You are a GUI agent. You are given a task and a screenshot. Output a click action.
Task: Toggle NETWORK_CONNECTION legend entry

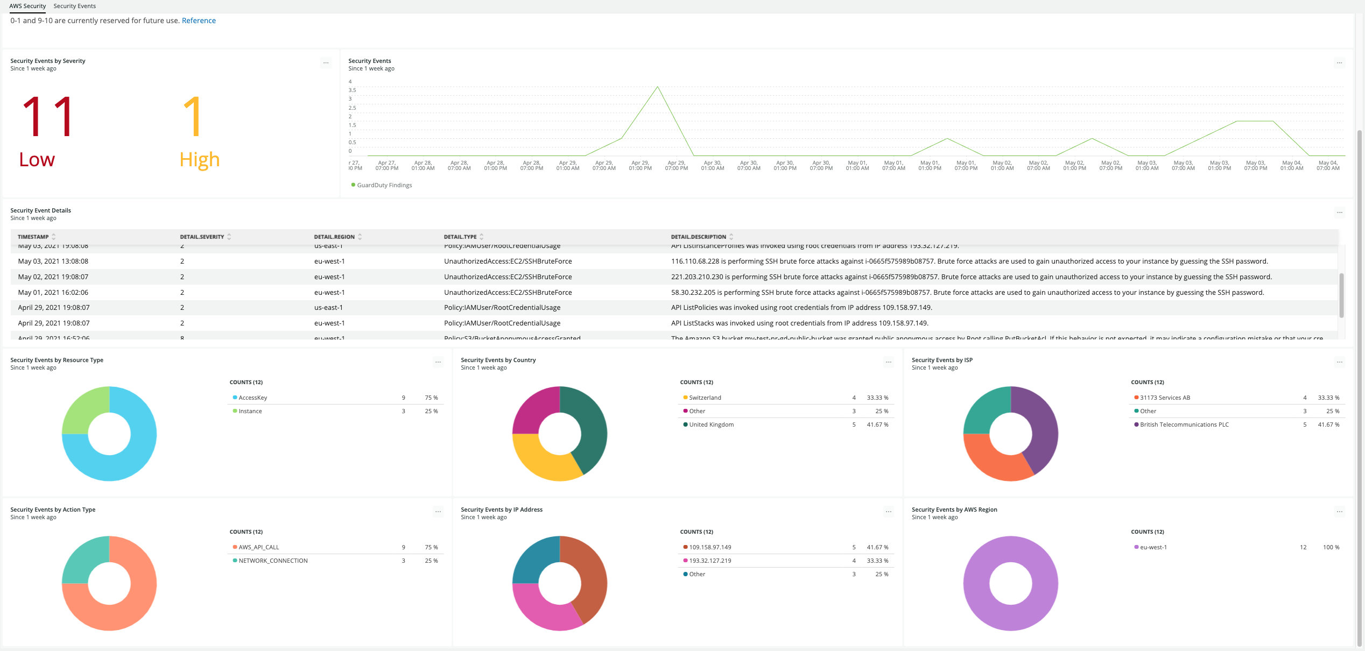coord(270,561)
